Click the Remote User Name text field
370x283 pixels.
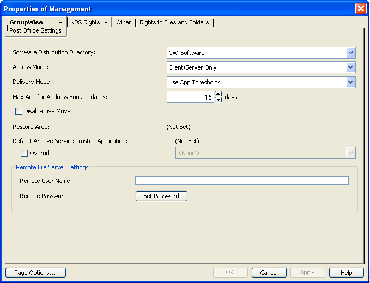click(x=241, y=181)
